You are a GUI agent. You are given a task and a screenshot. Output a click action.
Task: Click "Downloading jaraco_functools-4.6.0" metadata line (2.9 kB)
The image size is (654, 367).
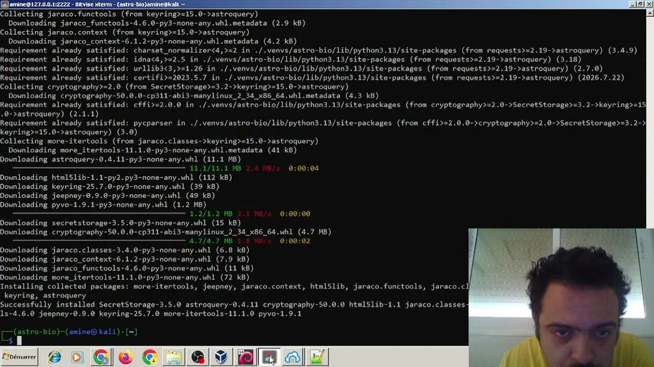tap(157, 23)
